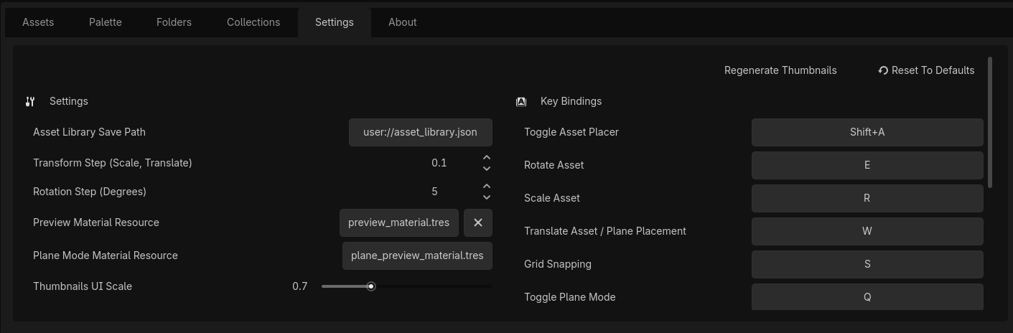
Task: Select the Settings tab
Action: 335,22
